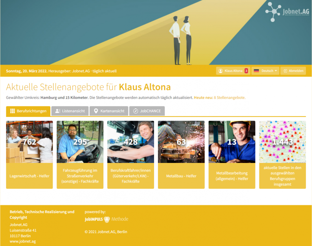Viewport: 312px width, 246px height.
Task: Open the map tile with 1.443 total jobs
Action: tap(282, 155)
